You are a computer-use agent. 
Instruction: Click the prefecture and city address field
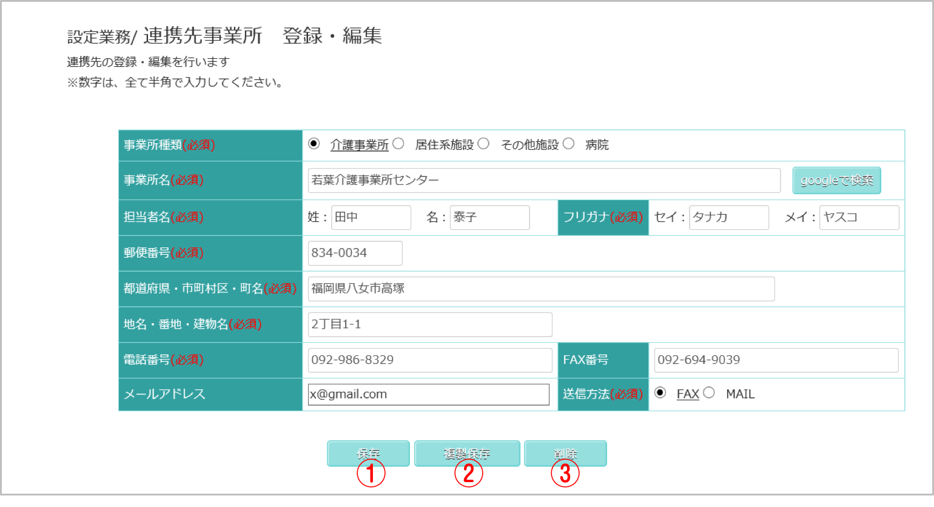click(x=541, y=289)
